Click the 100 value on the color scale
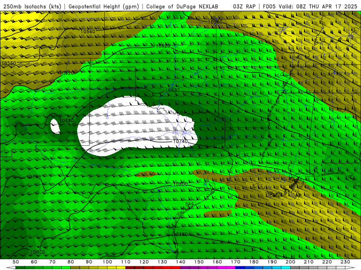This screenshot has height=270, width=361. tap(107, 262)
